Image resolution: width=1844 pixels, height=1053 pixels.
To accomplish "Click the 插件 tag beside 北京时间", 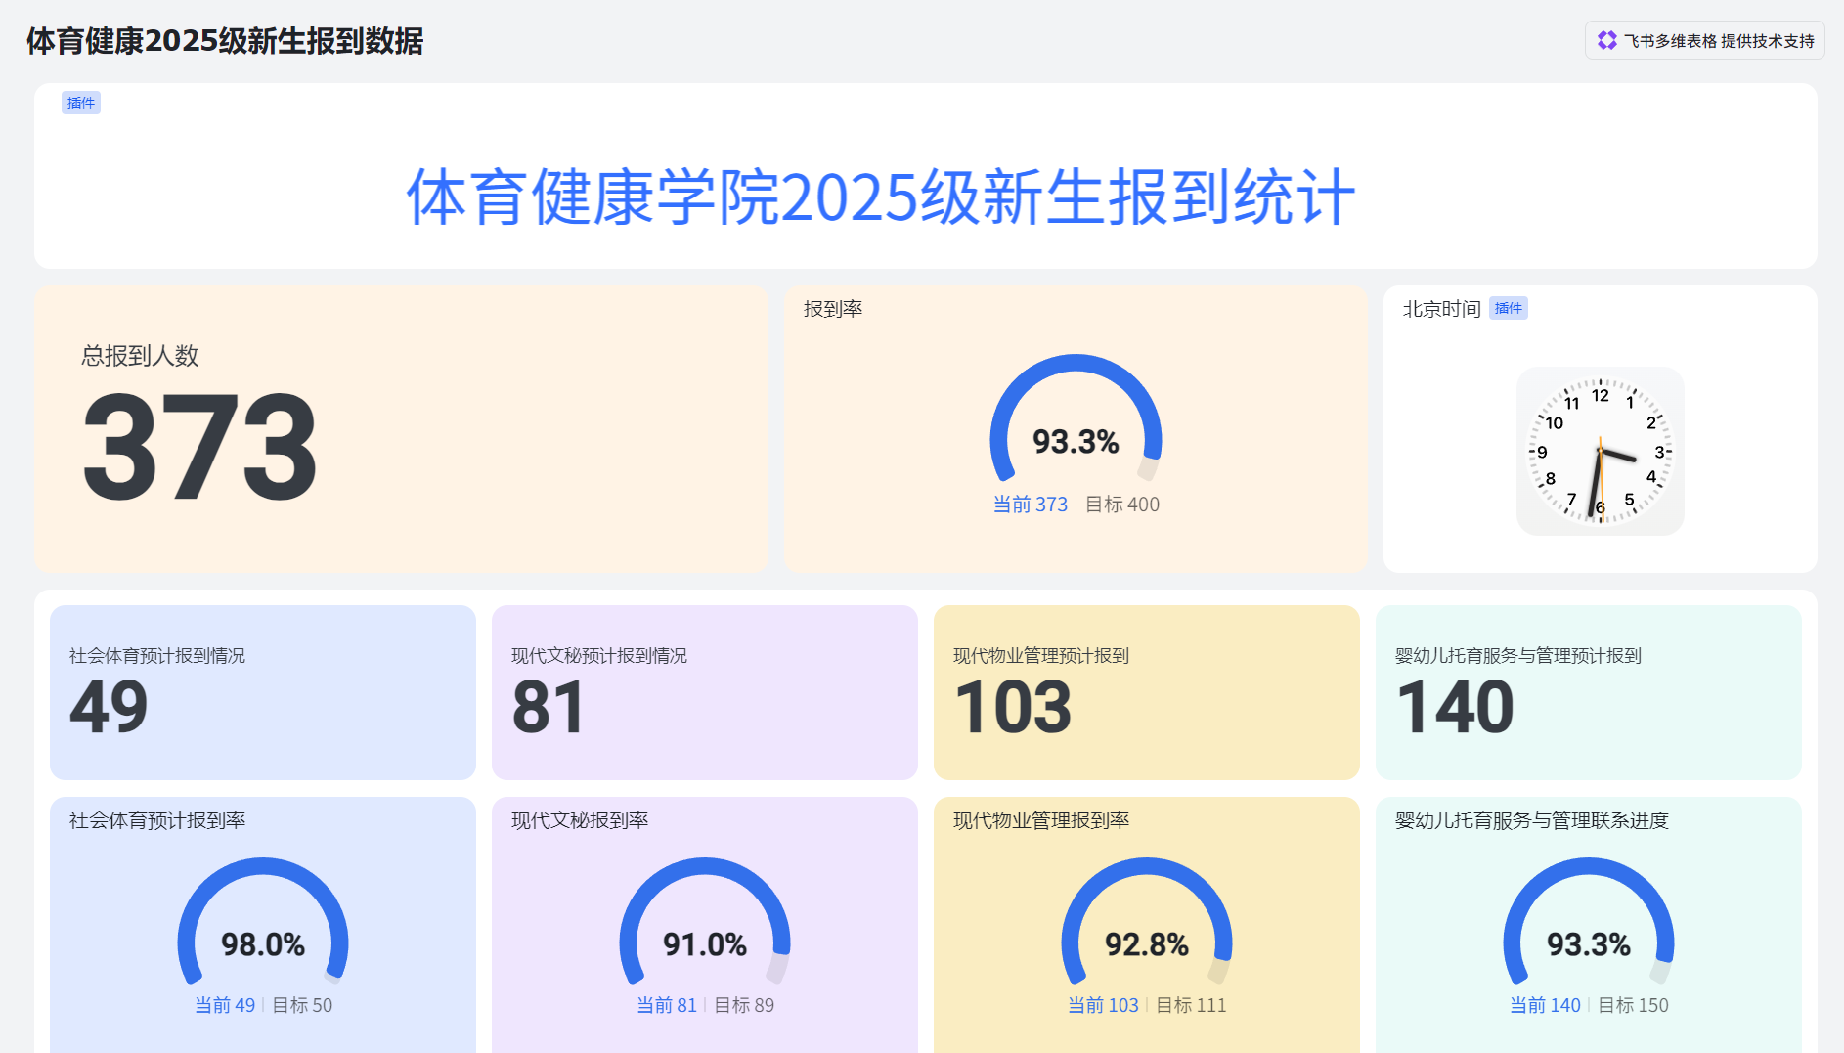I will click(1508, 309).
